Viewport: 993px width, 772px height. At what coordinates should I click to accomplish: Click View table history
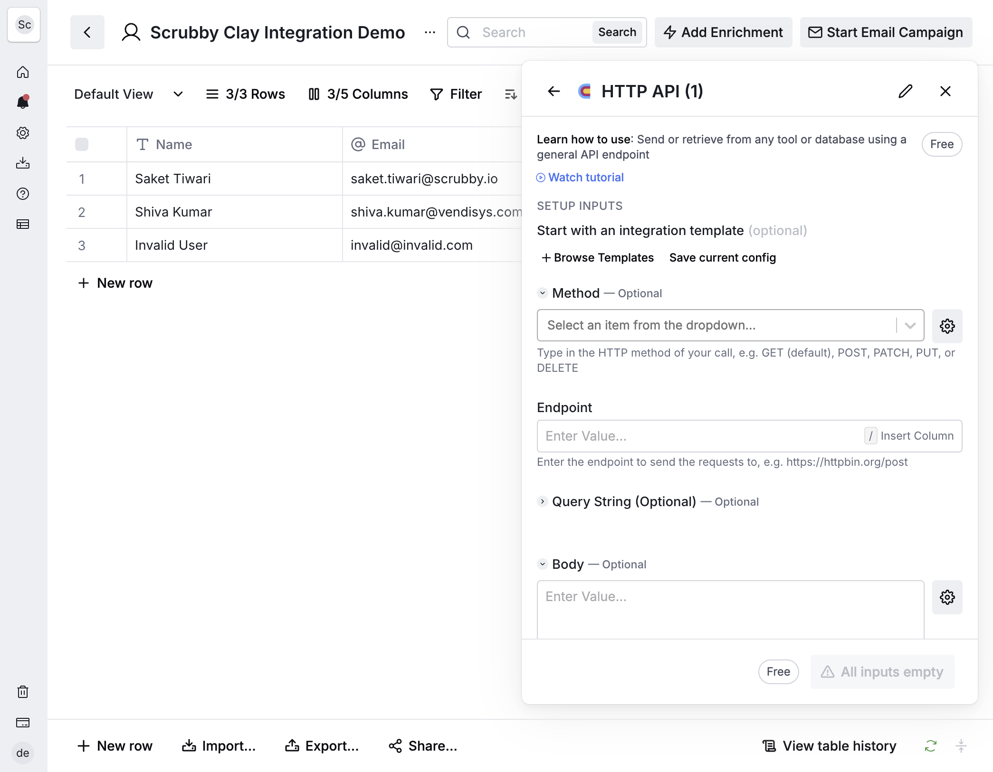tap(830, 746)
